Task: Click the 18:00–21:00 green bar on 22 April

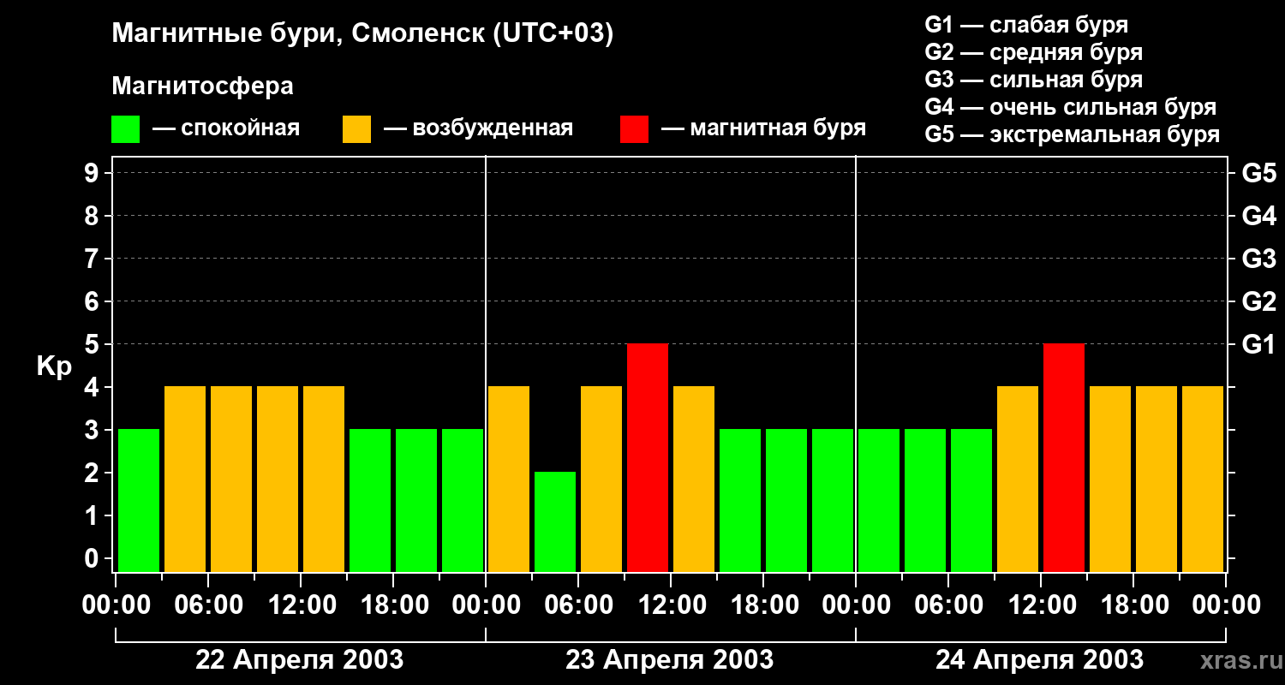Action: click(x=416, y=500)
